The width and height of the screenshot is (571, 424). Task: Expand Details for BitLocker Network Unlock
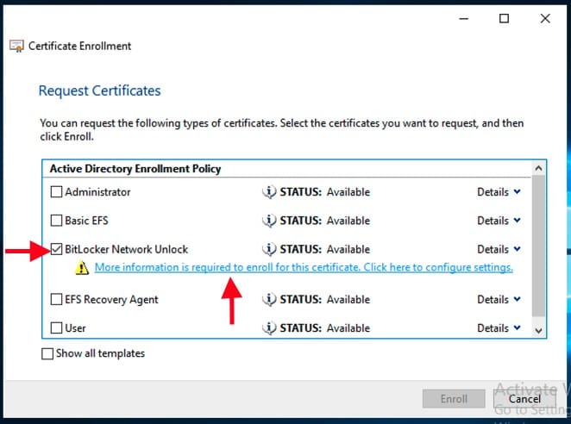coord(499,249)
